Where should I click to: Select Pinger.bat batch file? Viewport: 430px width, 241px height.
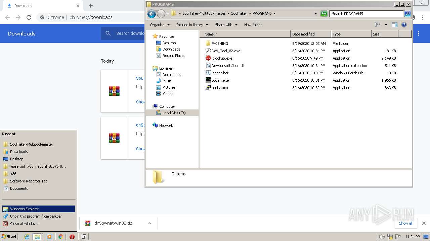coord(217,73)
